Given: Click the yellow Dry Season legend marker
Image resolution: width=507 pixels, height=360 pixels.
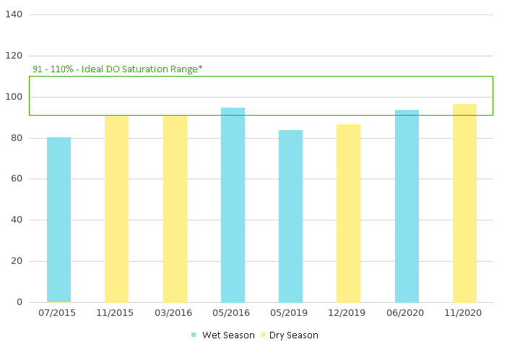Looking at the screenshot, I should 263,335.
